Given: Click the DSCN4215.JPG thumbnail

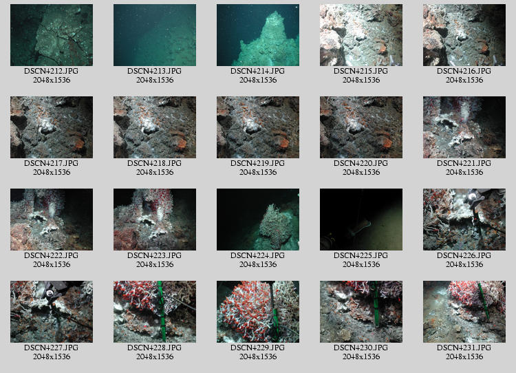Looking at the screenshot, I should 361,35.
